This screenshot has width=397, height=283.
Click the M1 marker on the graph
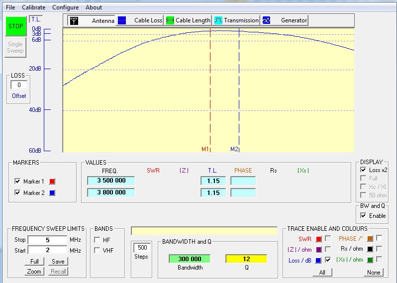tap(205, 149)
